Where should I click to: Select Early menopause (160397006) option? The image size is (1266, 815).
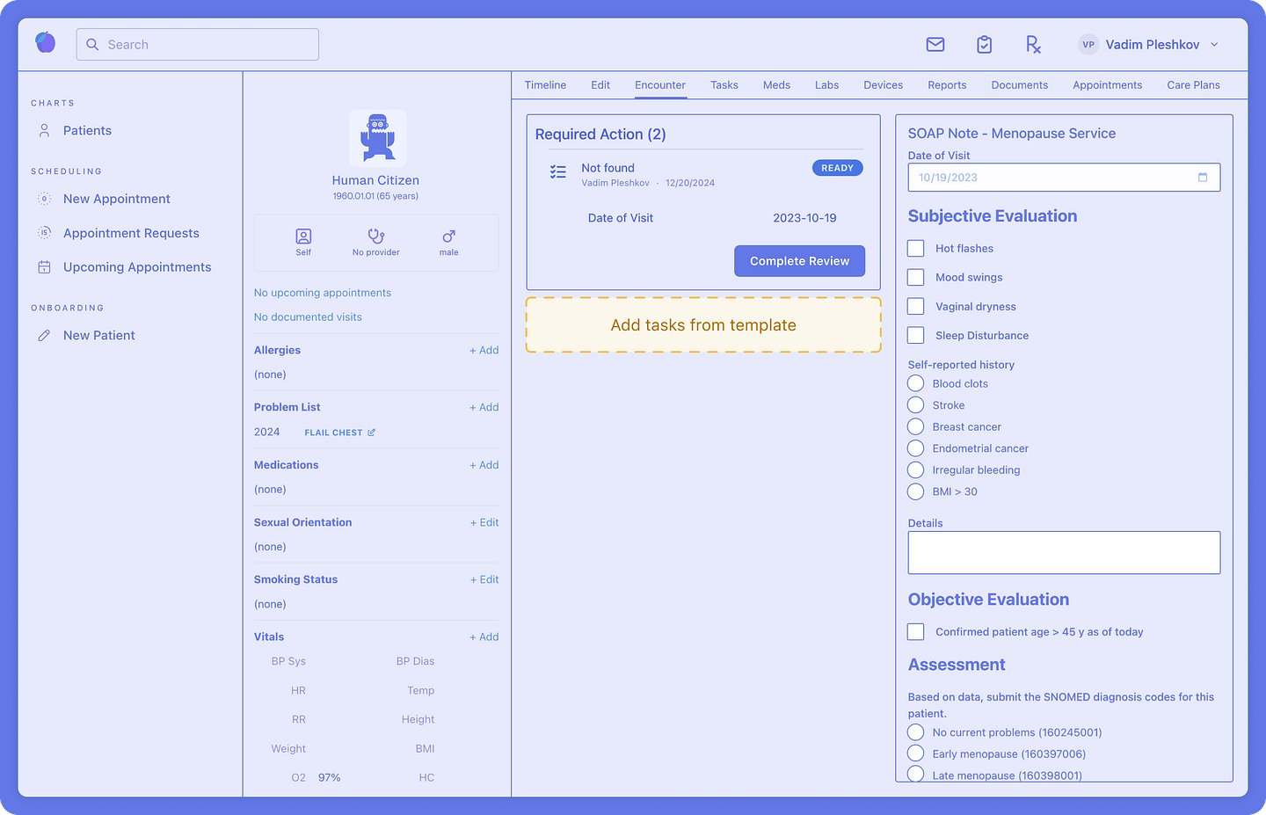coord(916,753)
